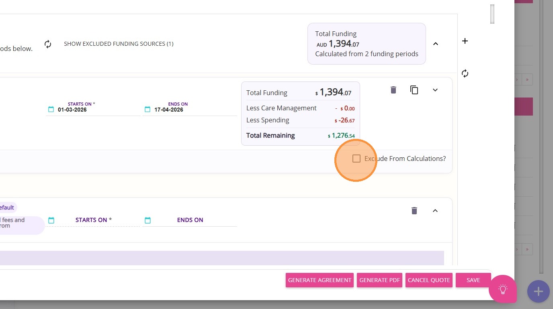Image resolution: width=553 pixels, height=309 pixels.
Task: Generate a PDF of the quote
Action: [x=380, y=280]
